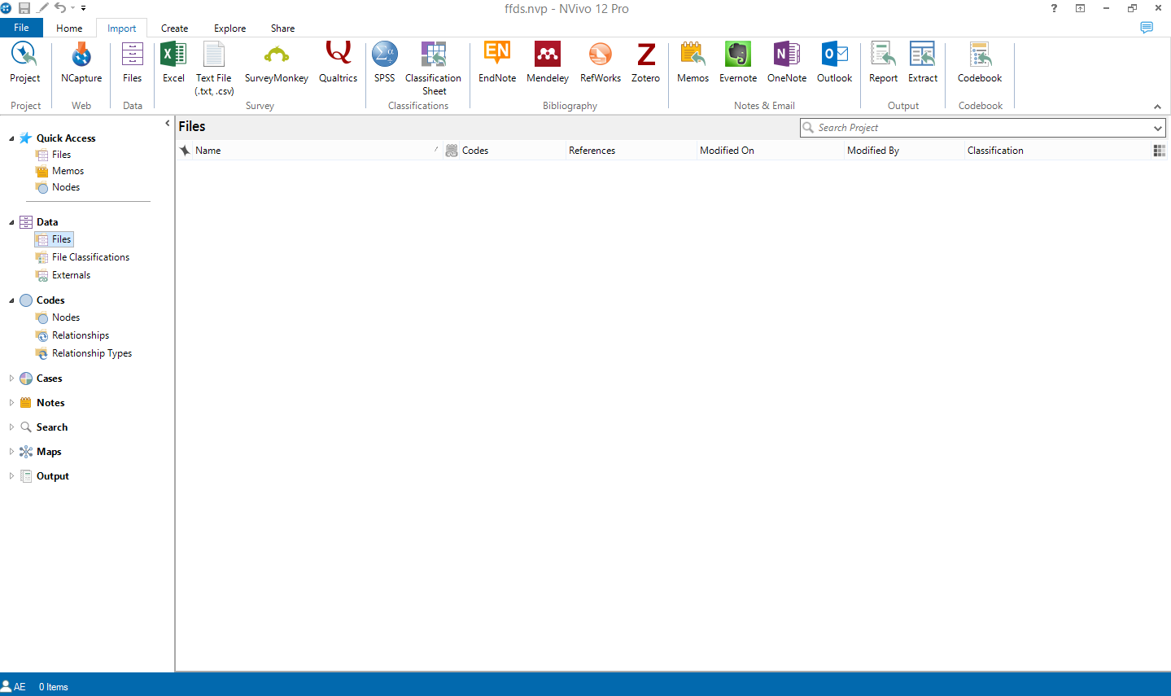1171x696 pixels.
Task: Click the Search Project input field
Action: 983,128
